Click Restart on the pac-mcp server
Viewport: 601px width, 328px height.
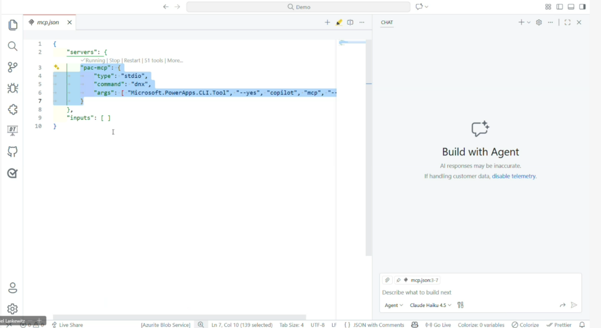coord(132,60)
